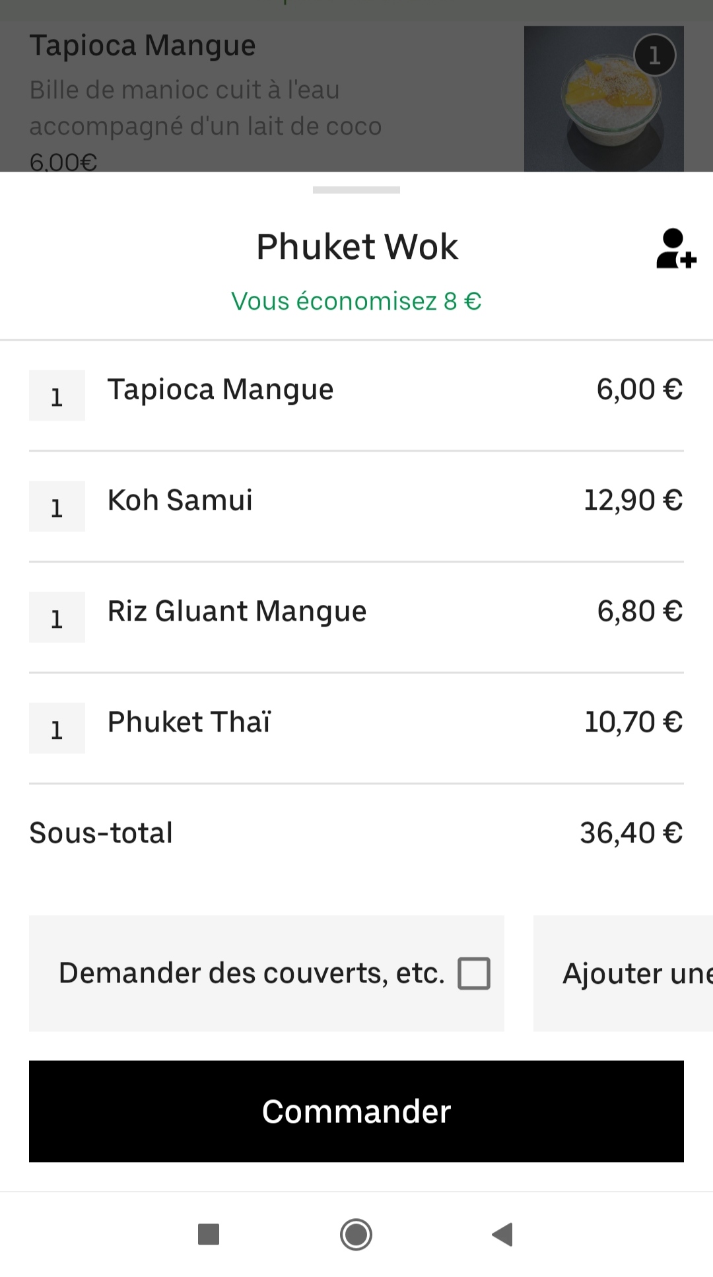The width and height of the screenshot is (713, 1277).
Task: Tap the Android back navigation triangle
Action: click(x=502, y=1234)
